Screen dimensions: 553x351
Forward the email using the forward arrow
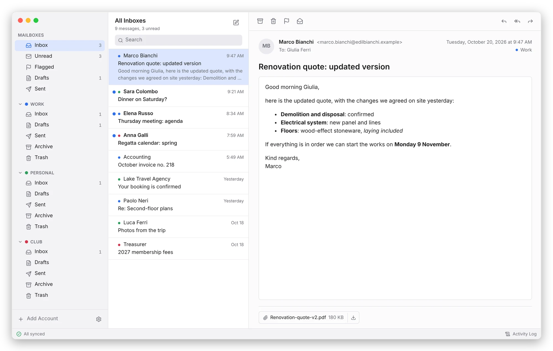(530, 21)
